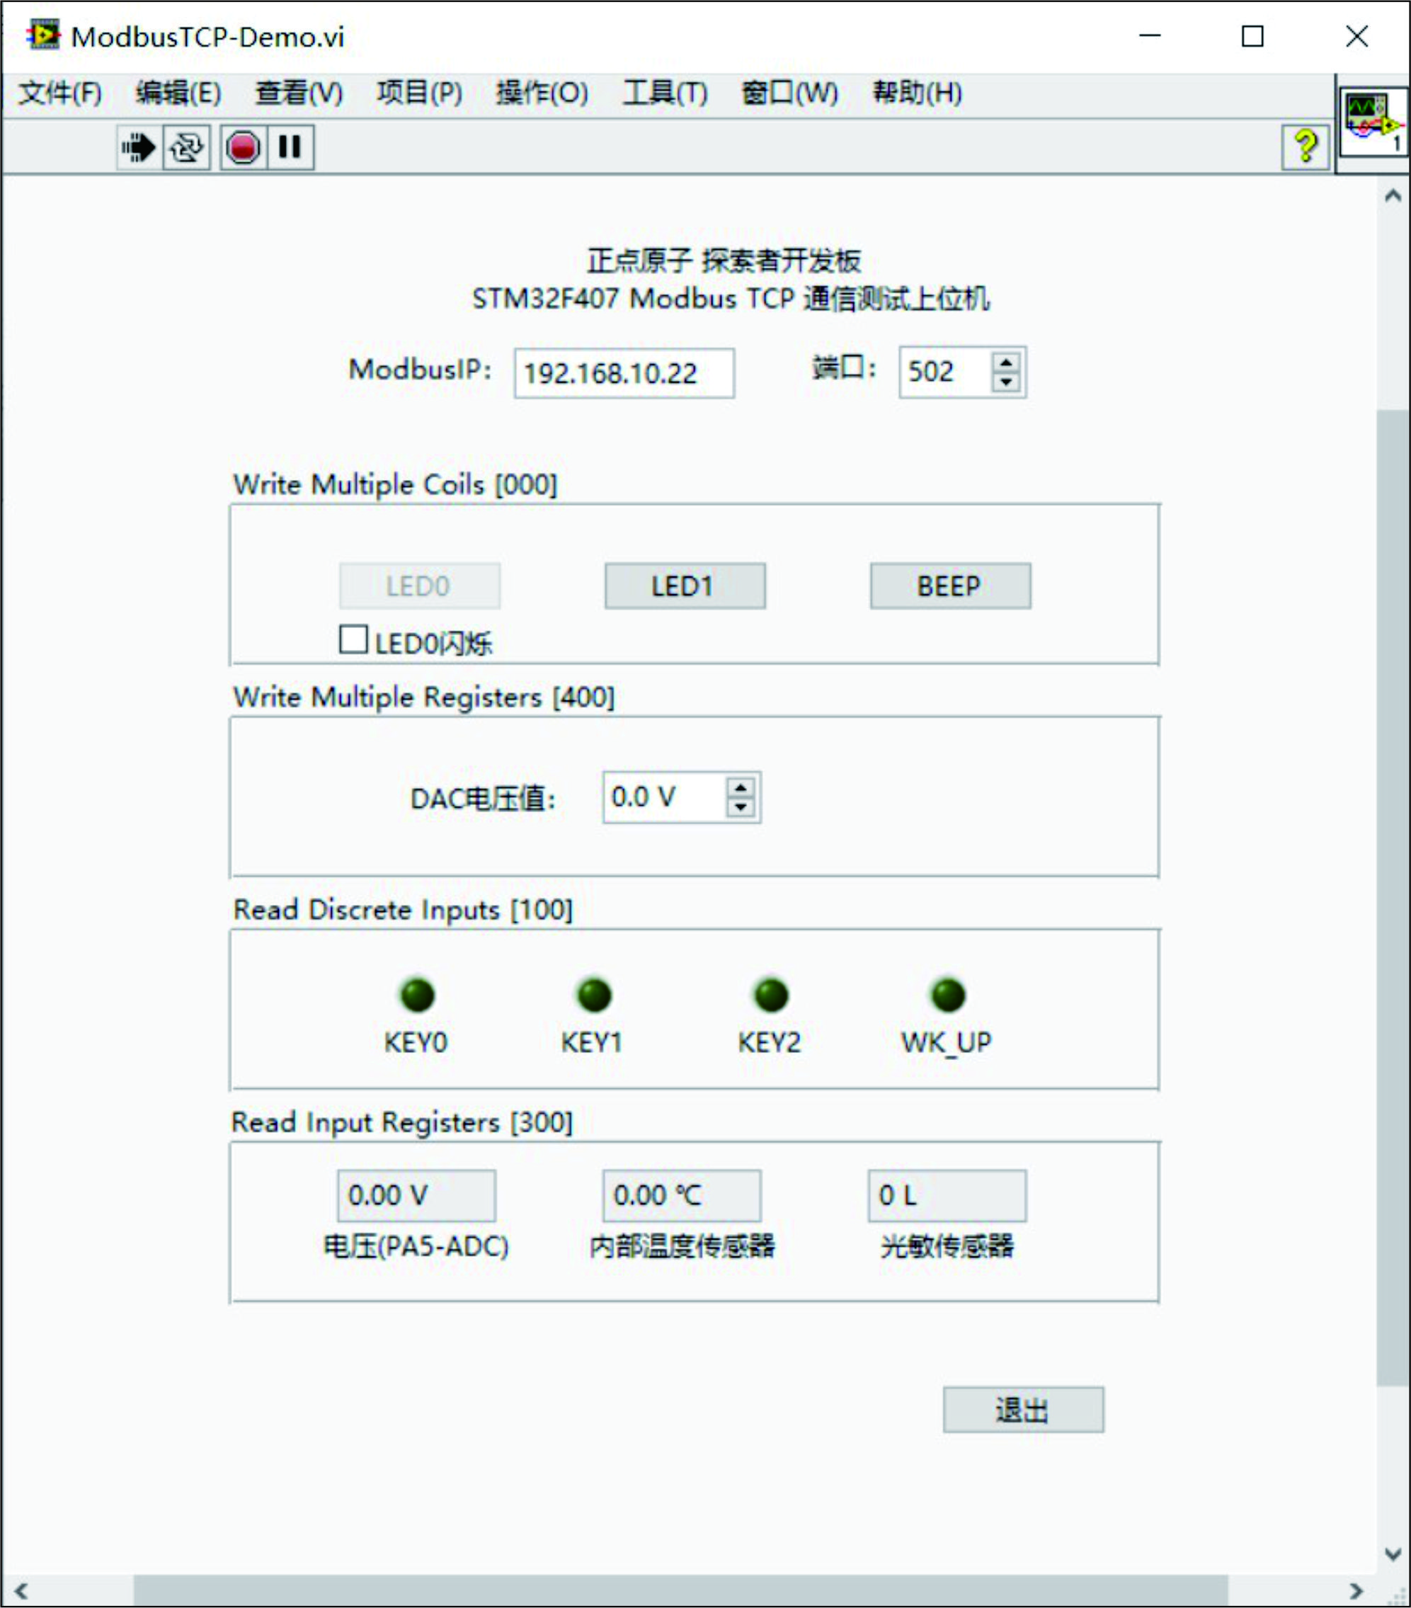Click the LabVIEW VI title bar icon
The width and height of the screenshot is (1411, 1608).
[42, 35]
